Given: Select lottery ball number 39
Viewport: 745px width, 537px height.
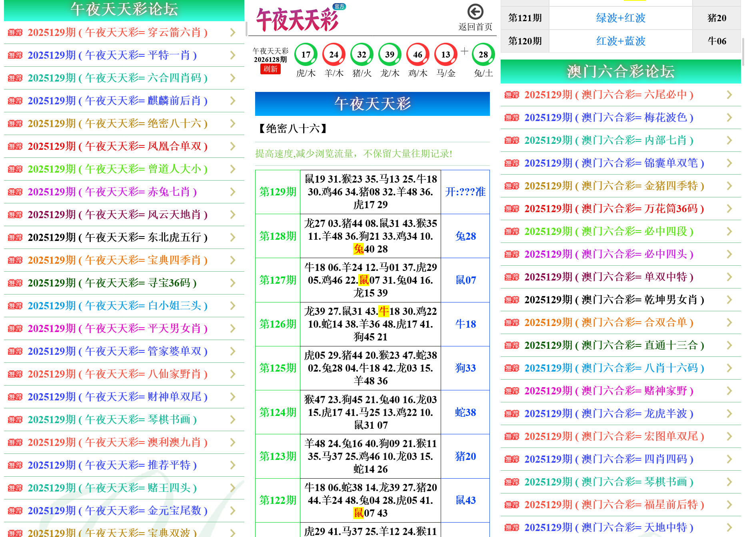Looking at the screenshot, I should coord(390,55).
